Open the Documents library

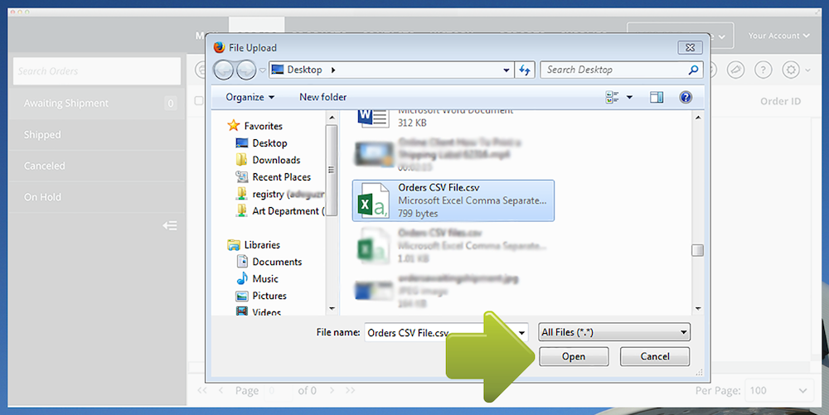pyautogui.click(x=269, y=262)
